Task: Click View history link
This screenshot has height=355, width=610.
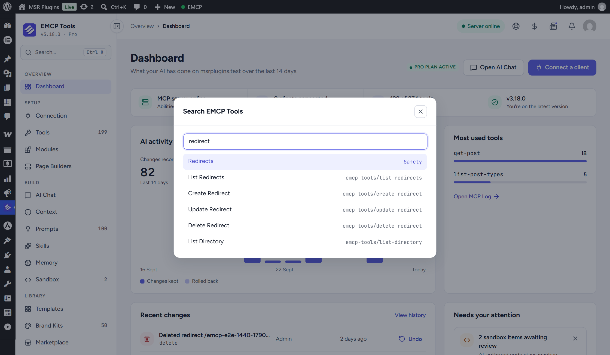Action: (x=410, y=315)
